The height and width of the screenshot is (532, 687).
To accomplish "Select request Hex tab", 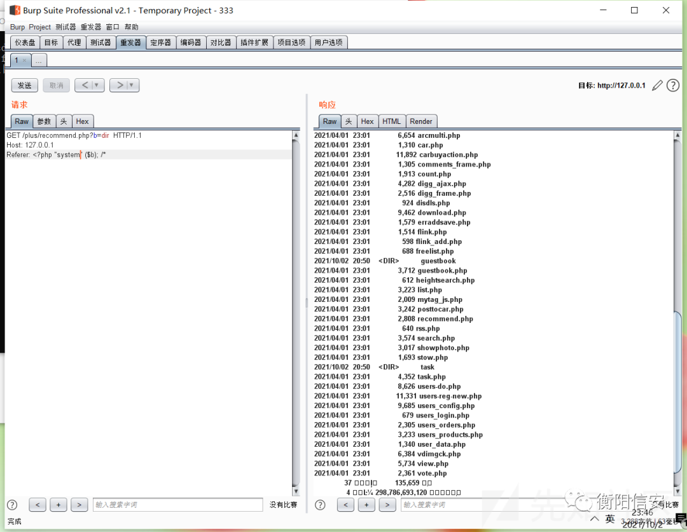I will tap(82, 121).
